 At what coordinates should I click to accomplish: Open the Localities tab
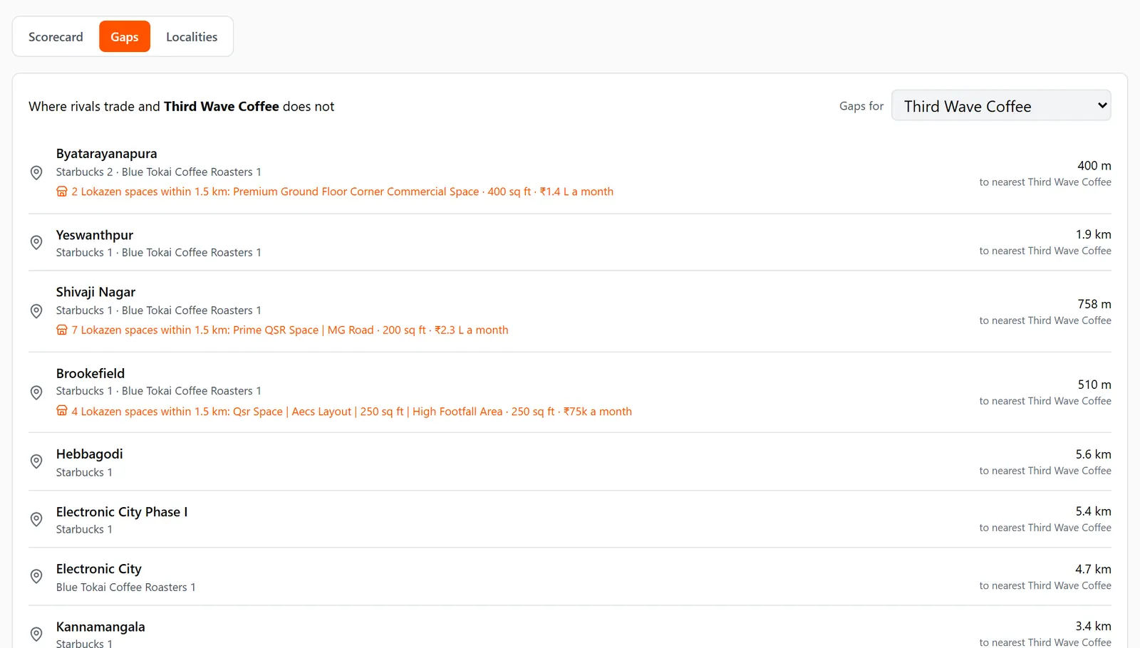point(192,37)
